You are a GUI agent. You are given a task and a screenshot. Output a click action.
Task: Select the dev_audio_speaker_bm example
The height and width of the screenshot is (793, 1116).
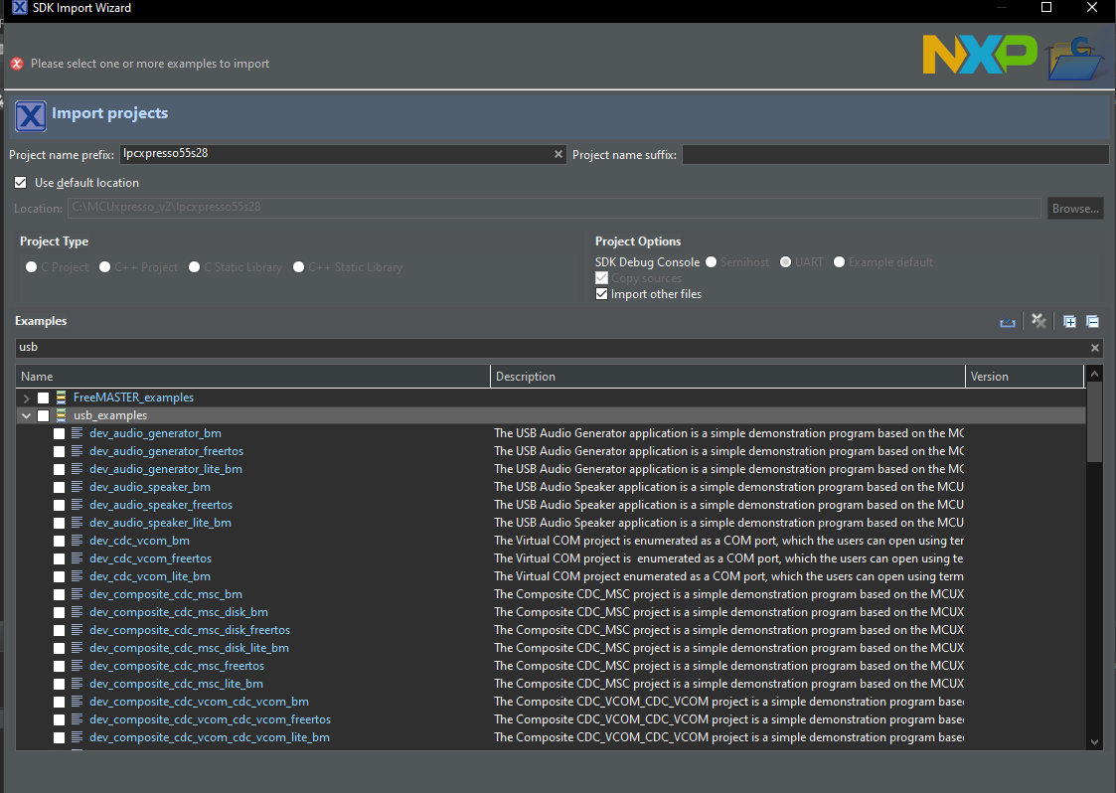click(x=150, y=487)
